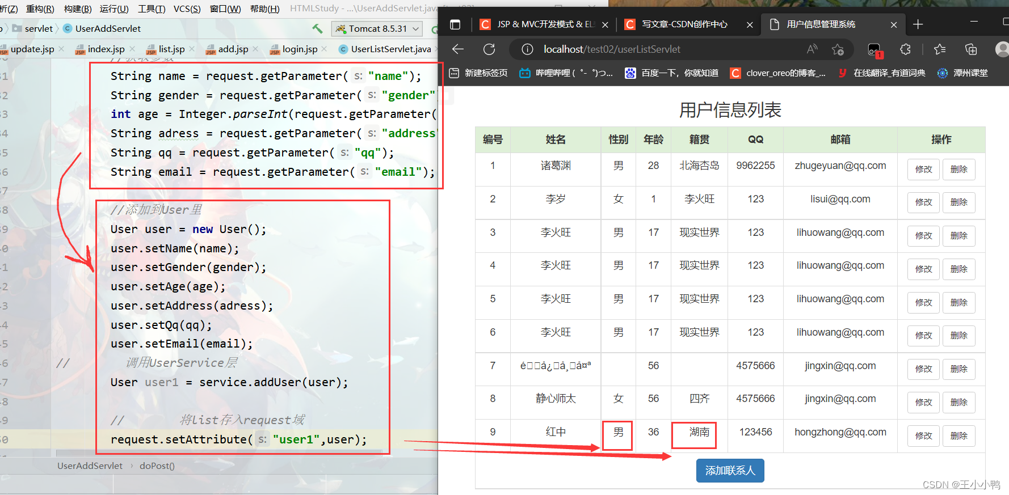
Task: Open the 构建(B) menu in the IDE
Action: coord(78,9)
